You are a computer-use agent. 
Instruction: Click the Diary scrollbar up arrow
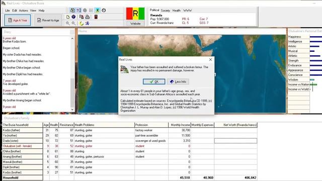pyautogui.click(x=72, y=38)
